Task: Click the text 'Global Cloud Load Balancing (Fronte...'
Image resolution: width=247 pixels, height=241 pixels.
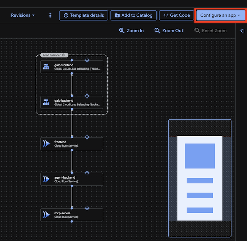Action: [77, 69]
